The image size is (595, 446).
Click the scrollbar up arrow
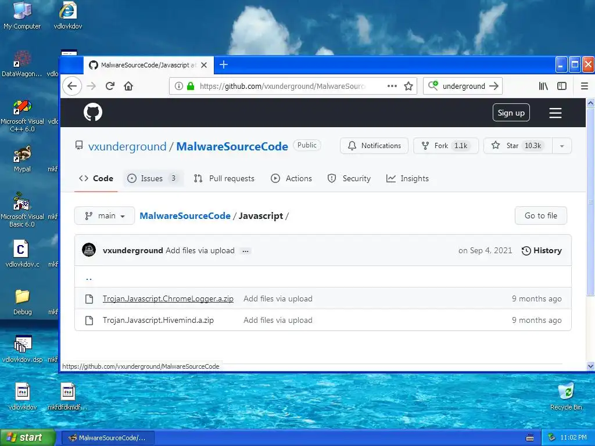[x=590, y=103]
